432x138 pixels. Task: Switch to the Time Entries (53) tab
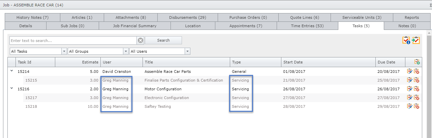pos(307,26)
